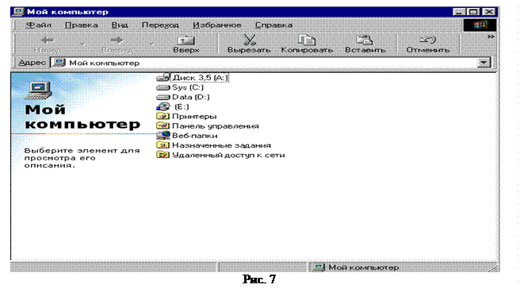Select the Data (D:) drive icon
The image size is (520, 296).
(162, 98)
